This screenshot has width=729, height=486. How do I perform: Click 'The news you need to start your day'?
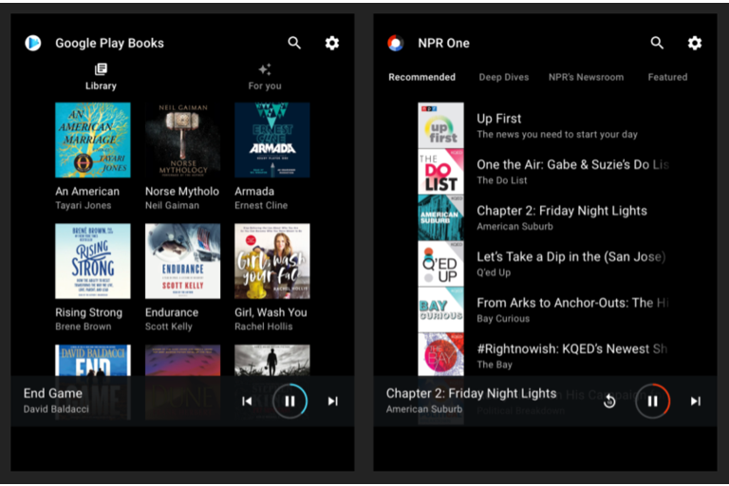pyautogui.click(x=557, y=135)
